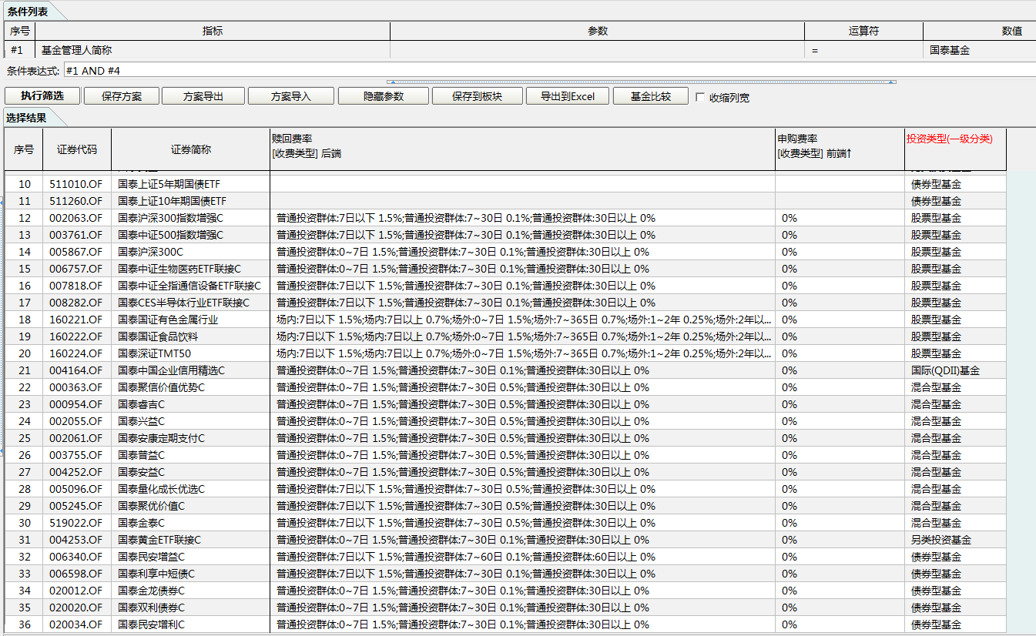Select row 国泰民安增利C
The image size is (1036, 636).
[505, 624]
